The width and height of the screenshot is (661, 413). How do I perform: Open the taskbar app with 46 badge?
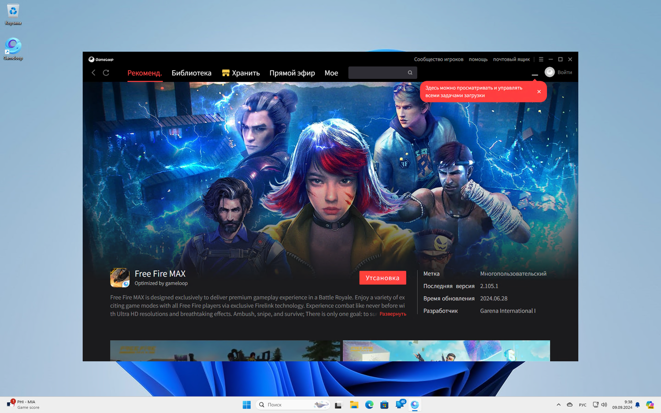point(400,404)
